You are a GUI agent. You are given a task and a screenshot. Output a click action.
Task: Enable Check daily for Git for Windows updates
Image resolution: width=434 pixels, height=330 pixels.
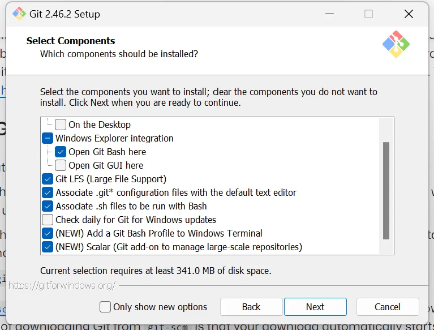[48, 220]
